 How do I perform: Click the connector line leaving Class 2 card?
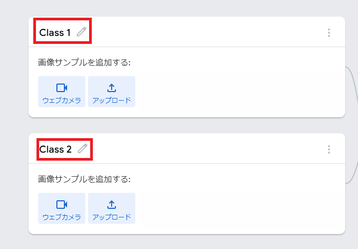(353, 173)
